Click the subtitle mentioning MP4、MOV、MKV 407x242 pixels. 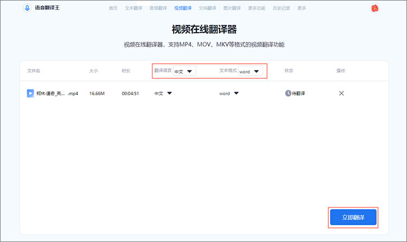point(204,44)
